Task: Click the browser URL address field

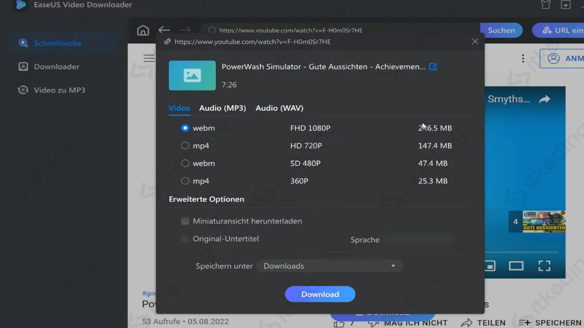Action: [340, 31]
